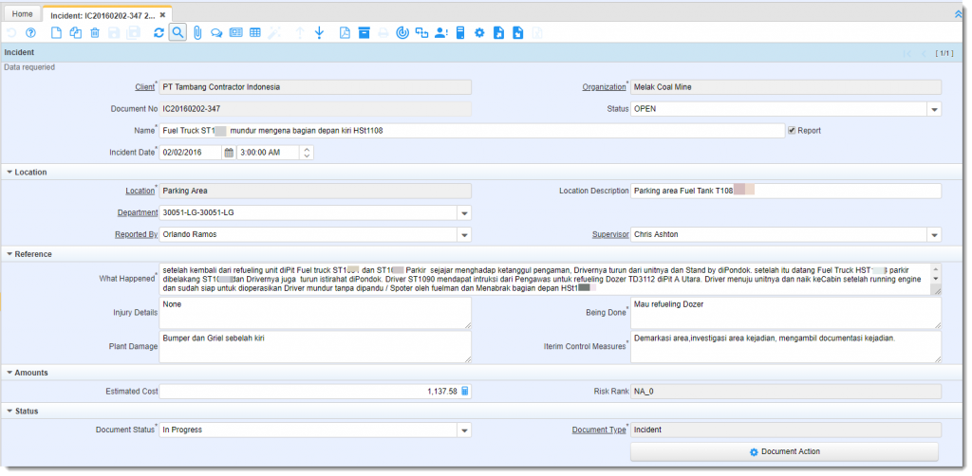Refresh the record using the toolbar refresh icon
Screen dimensions: 972x476
(x=159, y=33)
